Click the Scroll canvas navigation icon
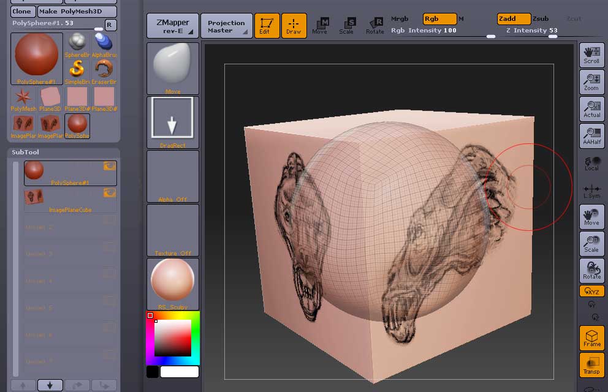Screen dimensions: 608x392 click(x=591, y=55)
